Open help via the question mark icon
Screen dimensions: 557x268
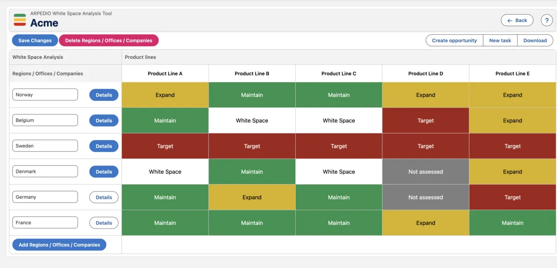pos(547,20)
